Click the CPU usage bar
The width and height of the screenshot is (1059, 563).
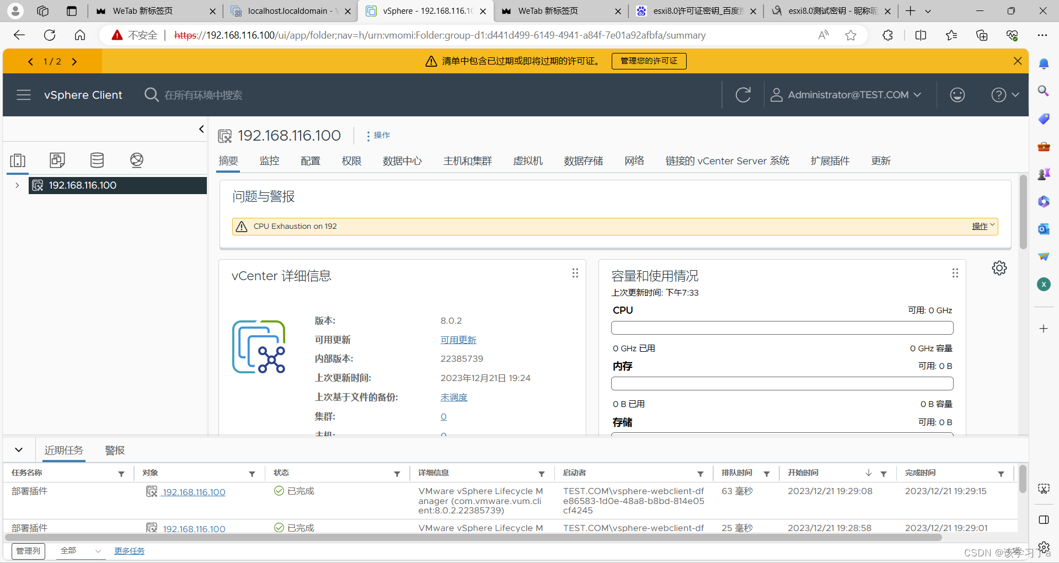[x=782, y=328]
